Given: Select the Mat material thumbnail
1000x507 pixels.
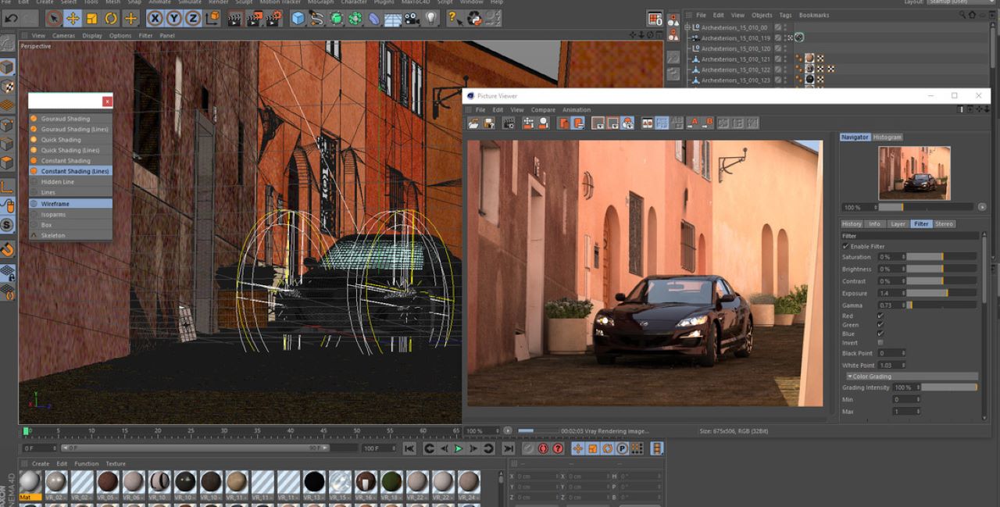Looking at the screenshot, I should [30, 484].
